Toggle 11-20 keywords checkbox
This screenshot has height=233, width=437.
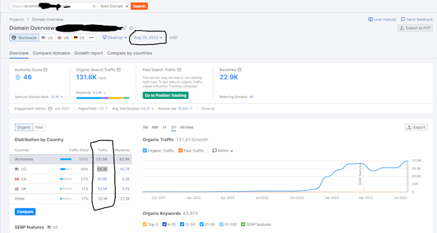[182, 225]
